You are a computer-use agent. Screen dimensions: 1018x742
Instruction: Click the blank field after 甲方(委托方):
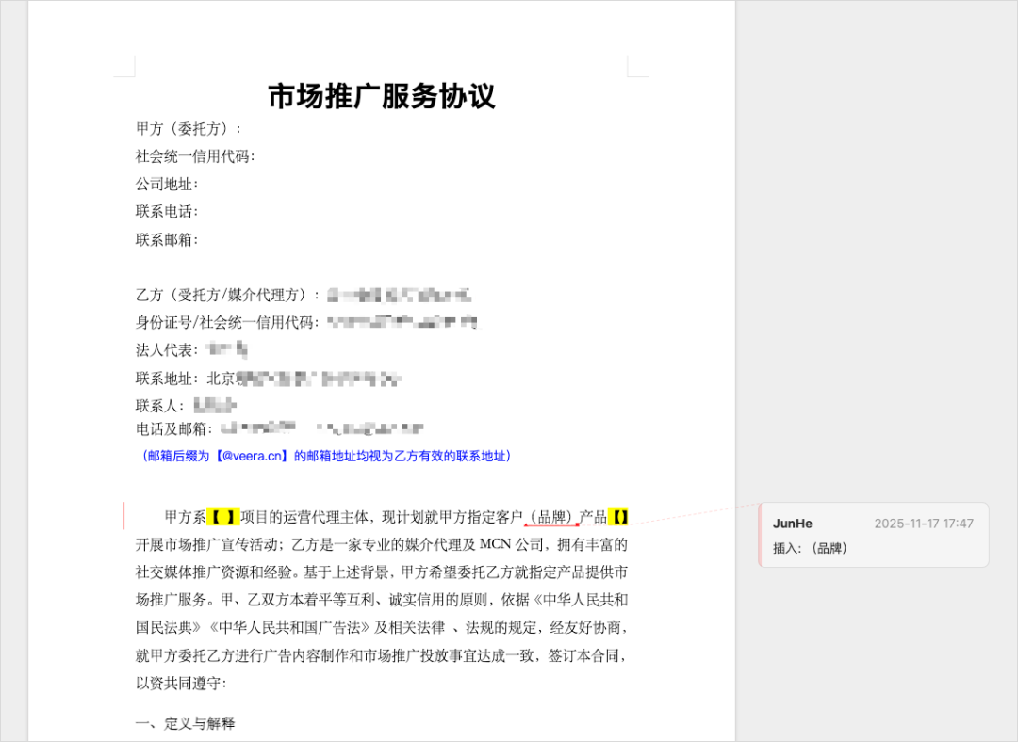pos(283,129)
